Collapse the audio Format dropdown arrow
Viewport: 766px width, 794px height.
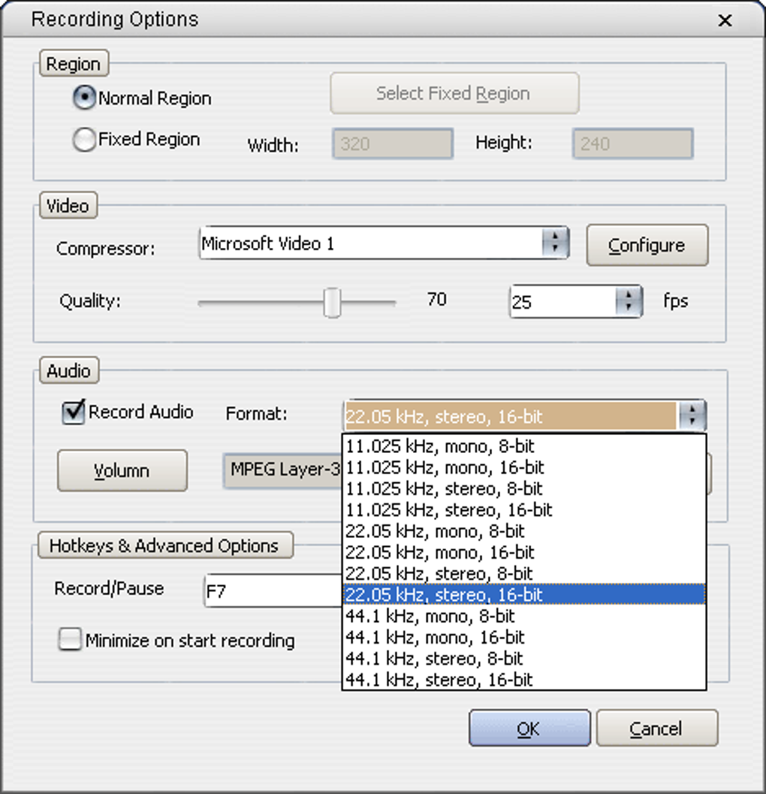(x=692, y=415)
